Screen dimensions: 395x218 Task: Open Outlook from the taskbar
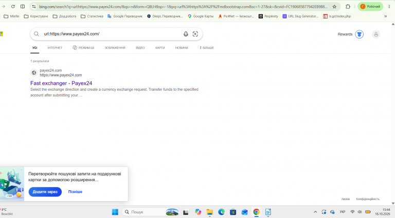pyautogui.click(x=245, y=212)
